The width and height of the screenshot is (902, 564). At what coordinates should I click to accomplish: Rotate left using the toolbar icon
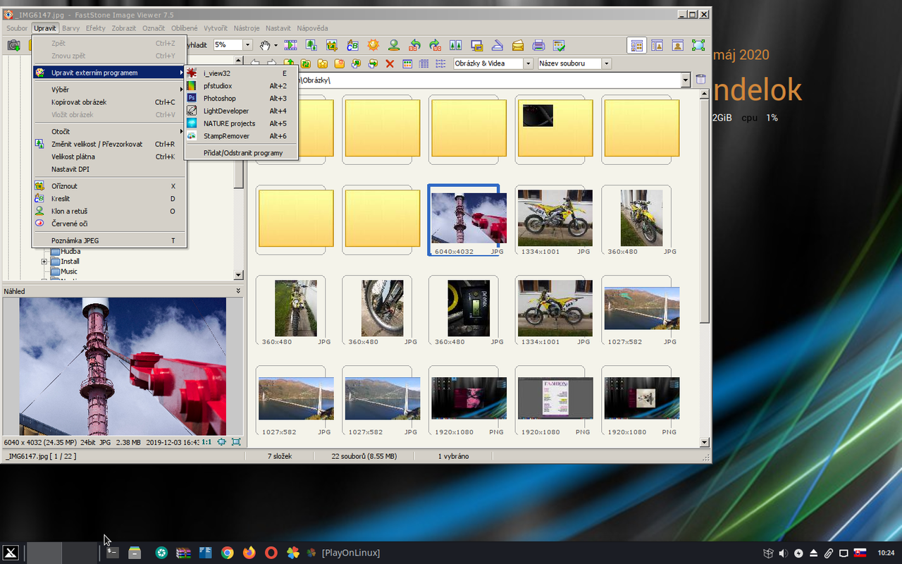[414, 45]
